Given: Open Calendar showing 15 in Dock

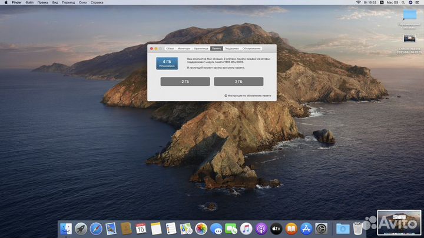Looking at the screenshot, I should pos(141,229).
